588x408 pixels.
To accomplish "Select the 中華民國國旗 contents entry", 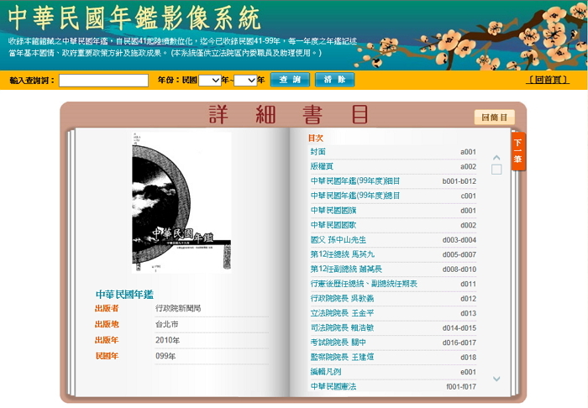I will 334,211.
